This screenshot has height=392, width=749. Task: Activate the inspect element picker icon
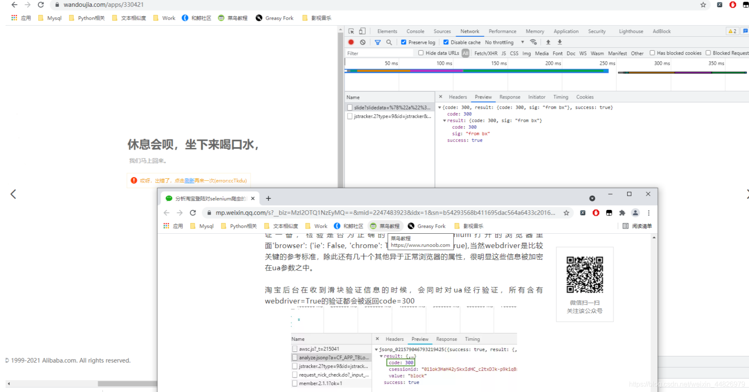[x=351, y=31]
